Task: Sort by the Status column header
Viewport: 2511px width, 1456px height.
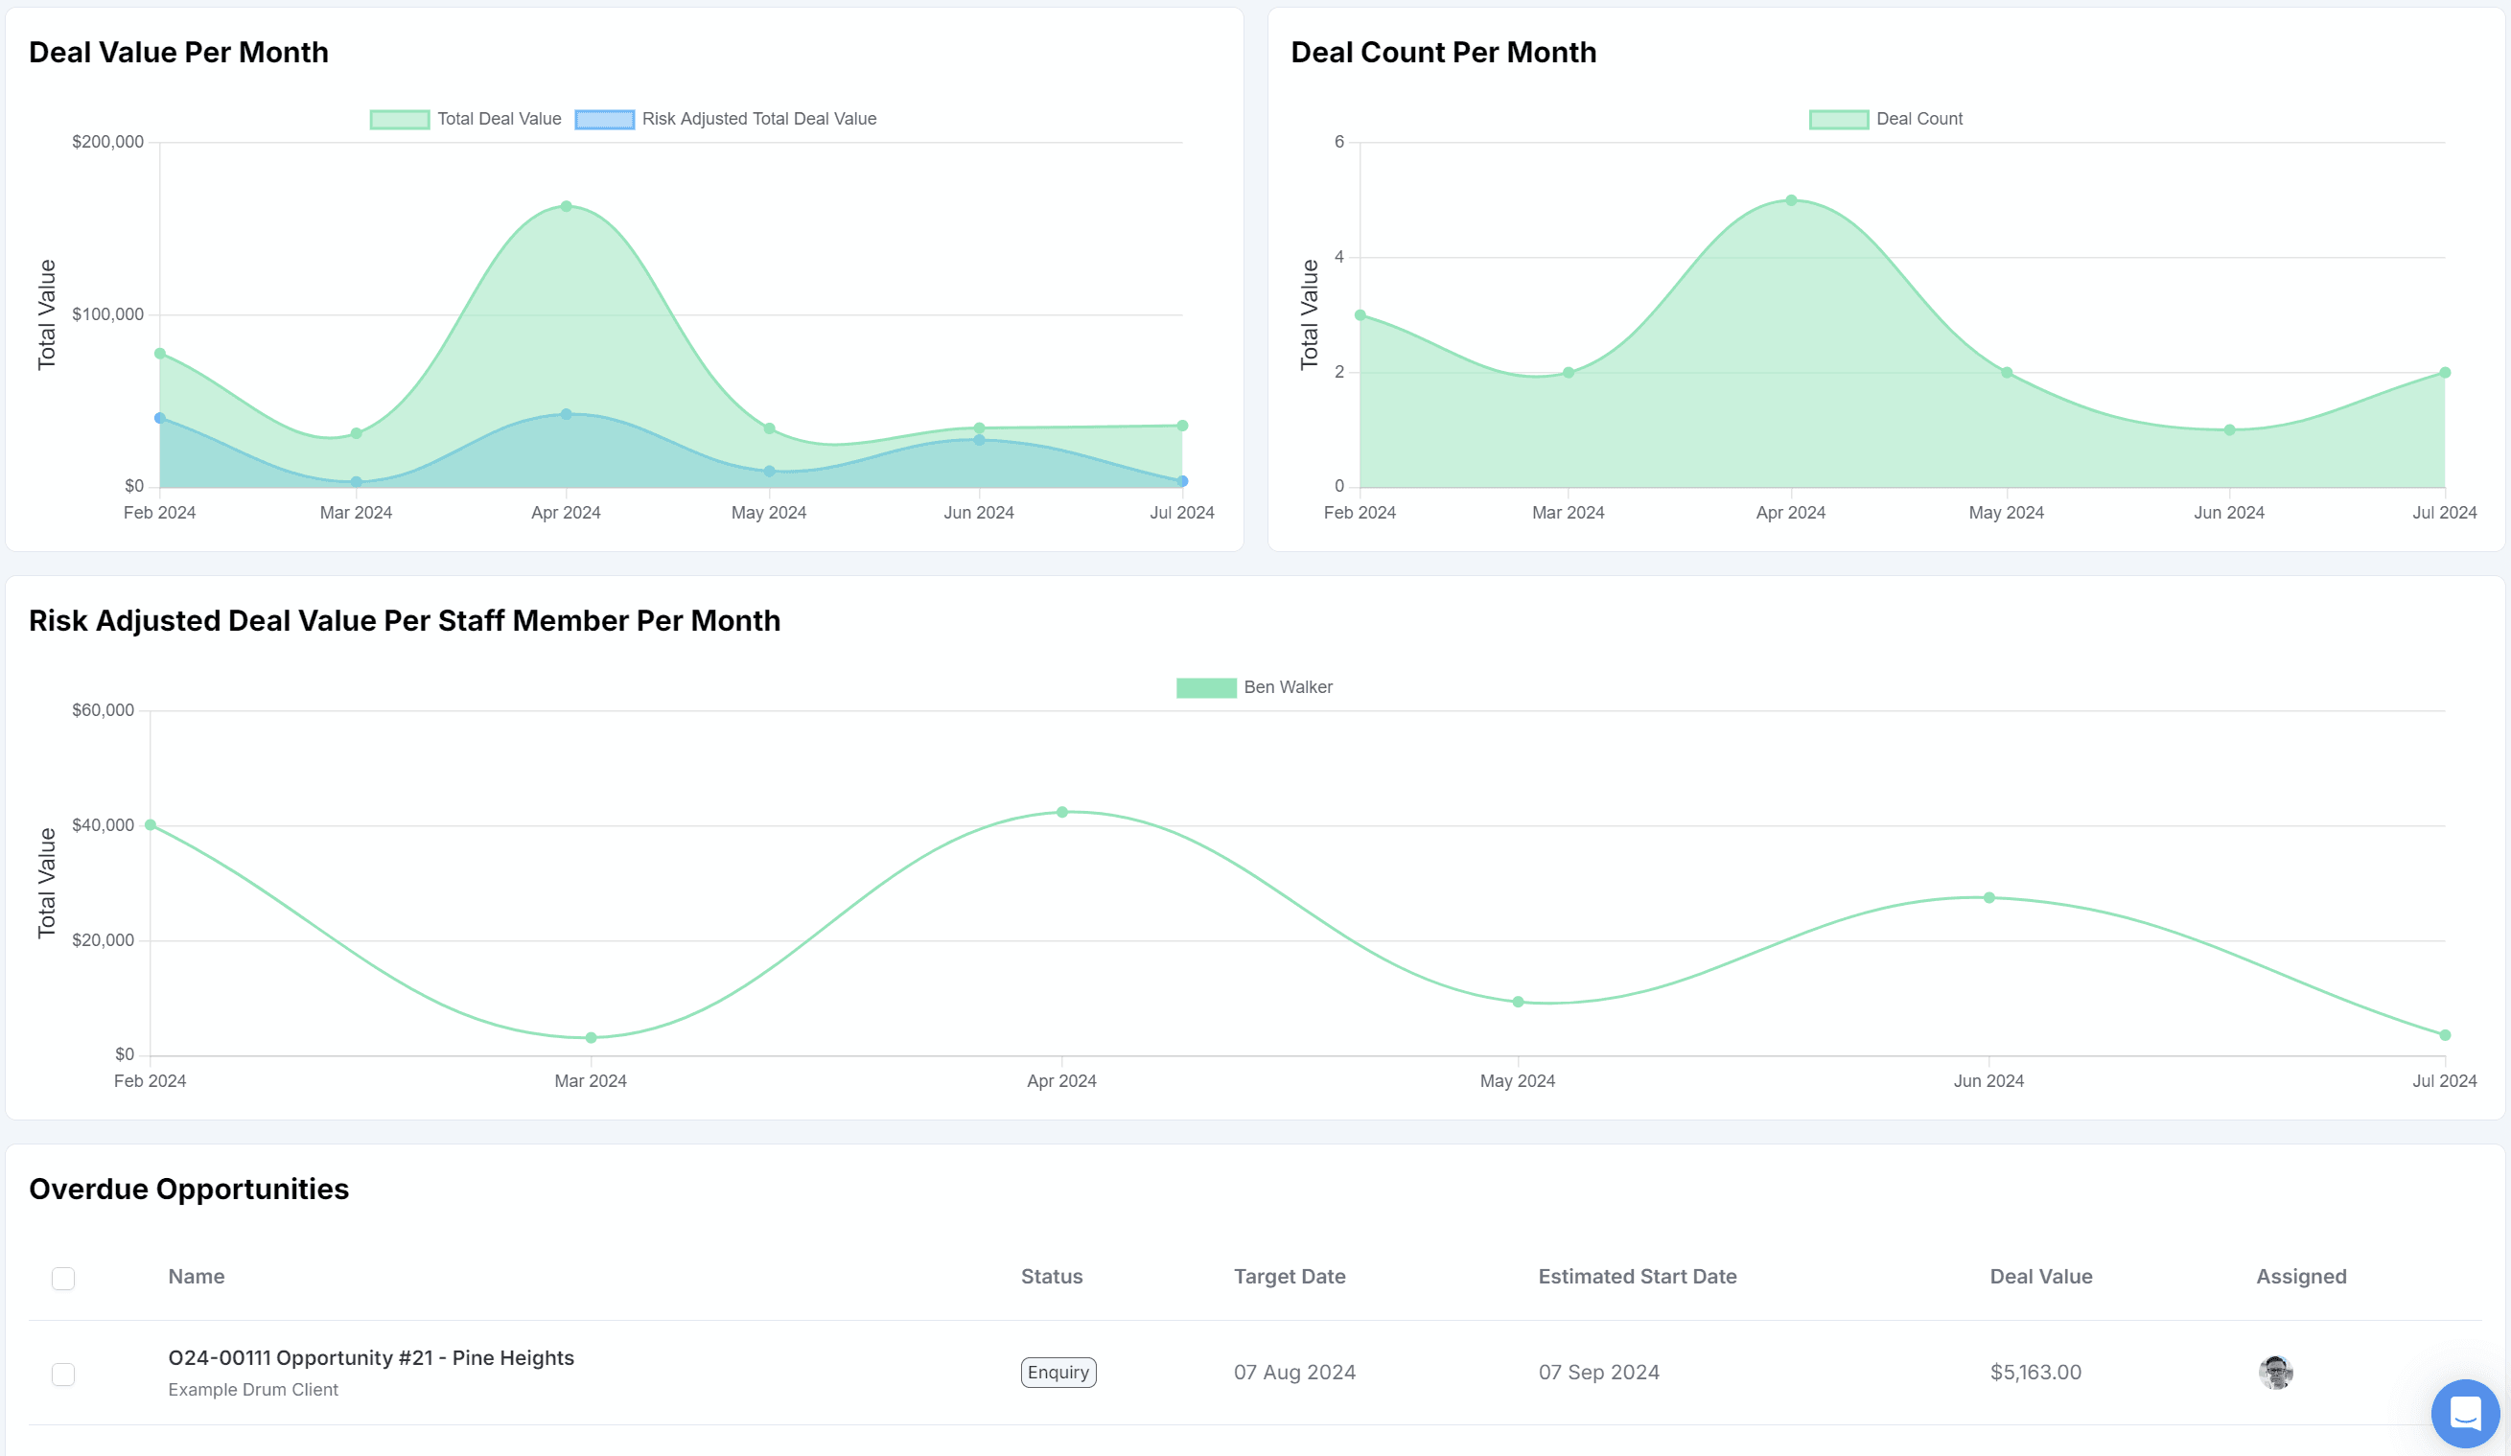Action: tap(1051, 1277)
